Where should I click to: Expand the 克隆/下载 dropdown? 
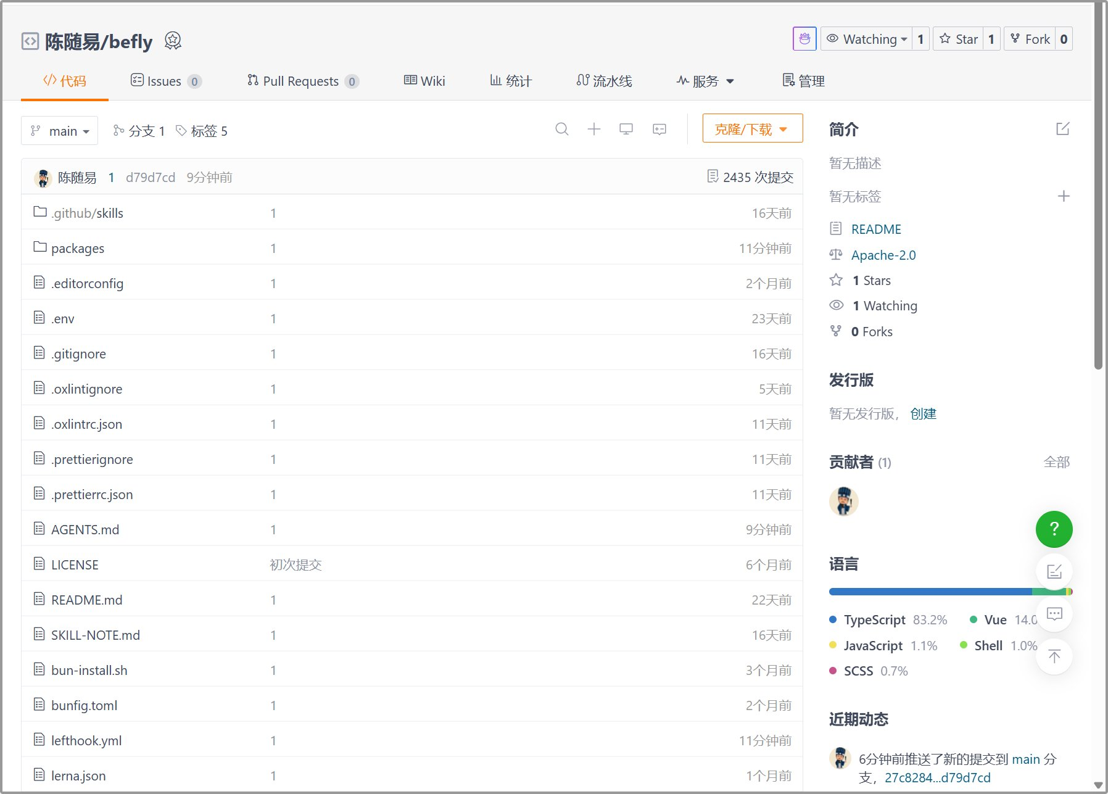[753, 129]
